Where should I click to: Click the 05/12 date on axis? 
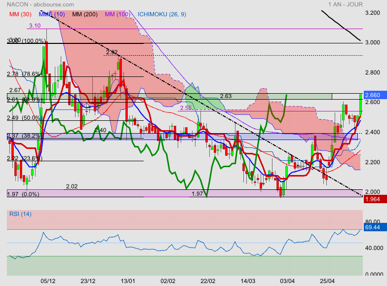pyautogui.click(x=48, y=281)
